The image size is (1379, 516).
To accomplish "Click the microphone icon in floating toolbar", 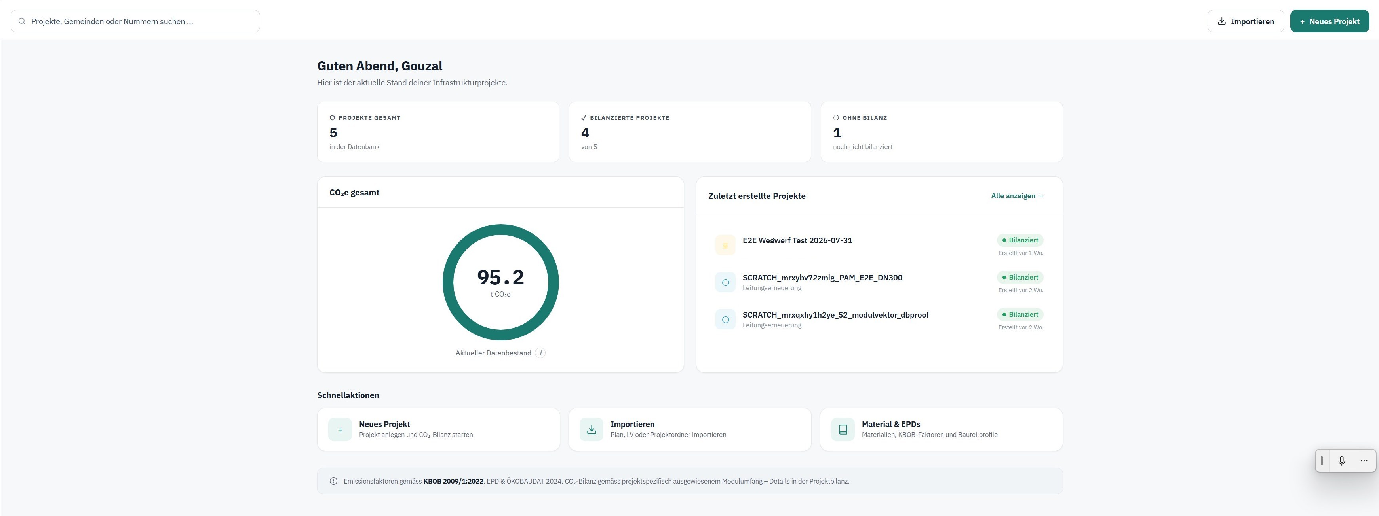I will pyautogui.click(x=1341, y=461).
